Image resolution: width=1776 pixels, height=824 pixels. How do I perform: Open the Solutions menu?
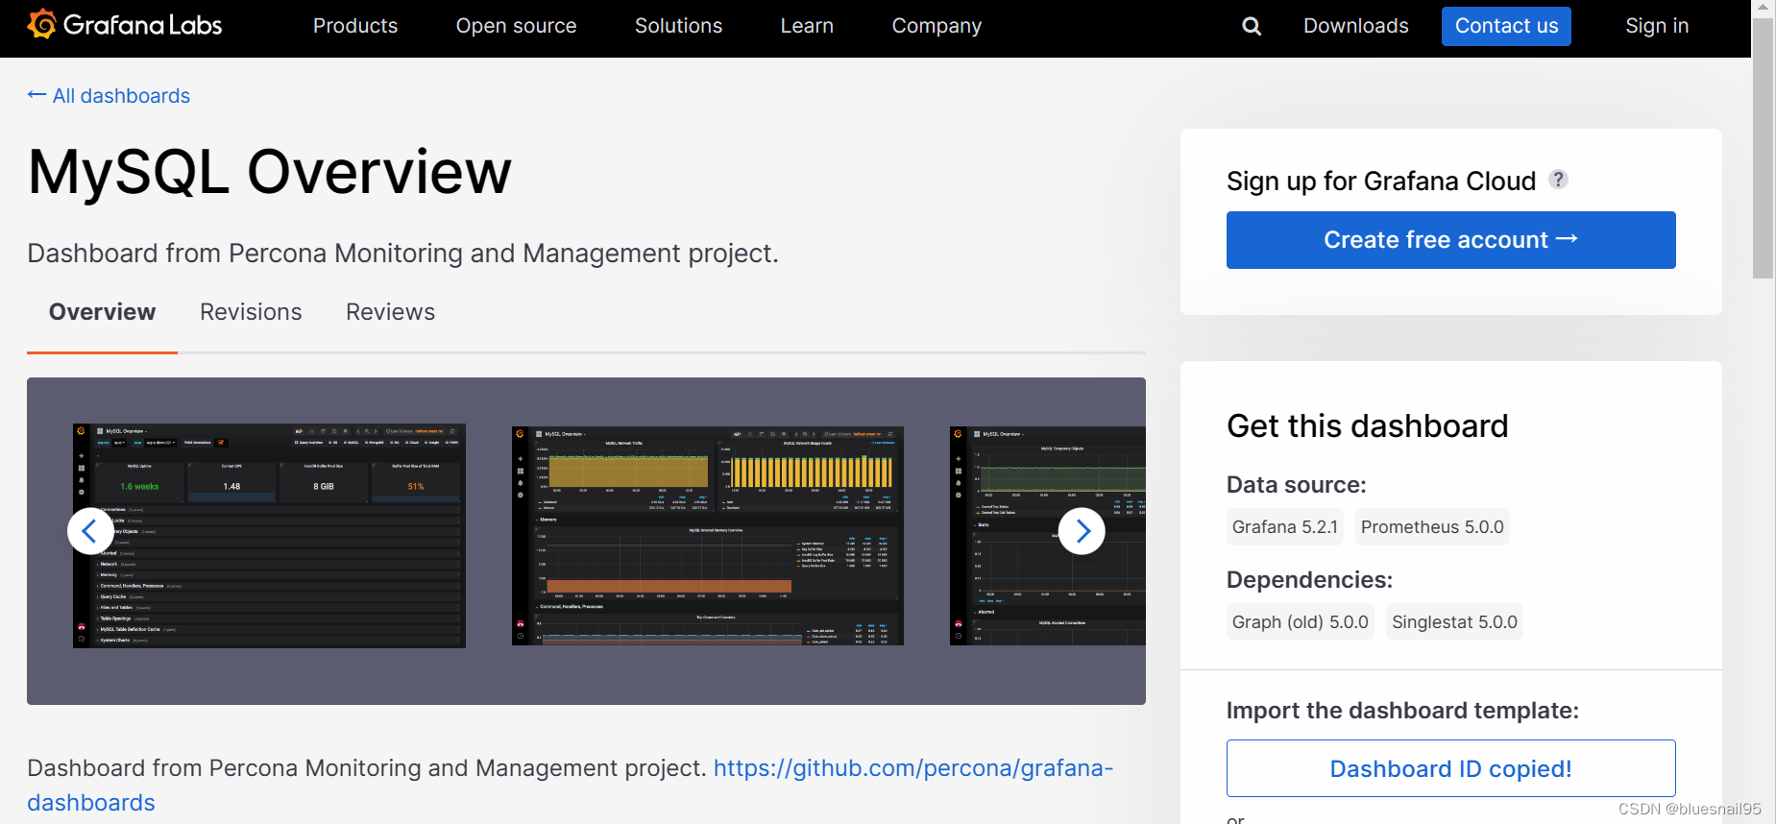pos(678,26)
